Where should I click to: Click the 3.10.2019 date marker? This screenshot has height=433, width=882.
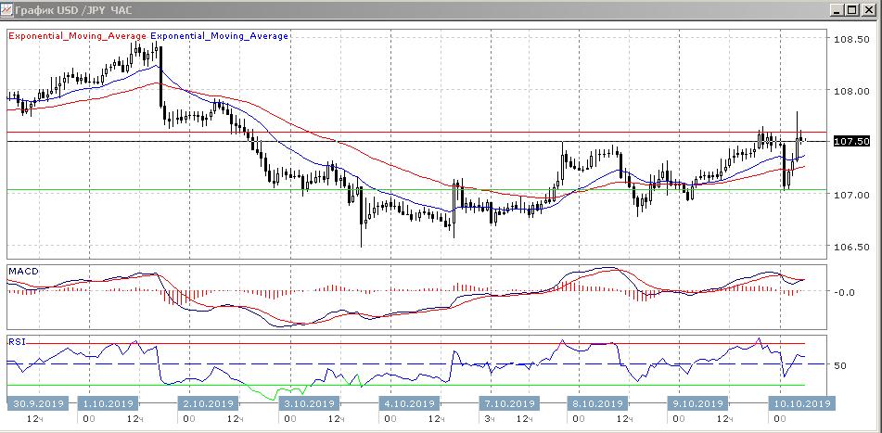click(308, 403)
